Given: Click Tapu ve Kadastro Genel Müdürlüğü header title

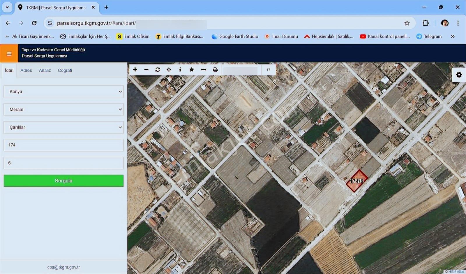Looking at the screenshot, I should pyautogui.click(x=53, y=50).
